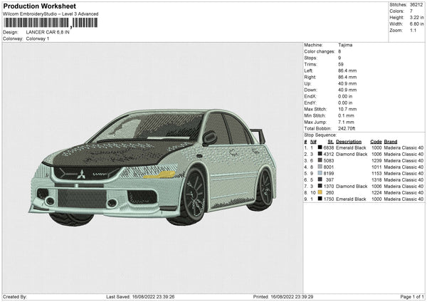Click 'Diamond Black' description in stop 2
Screen dimensions: 427x302
pos(352,155)
